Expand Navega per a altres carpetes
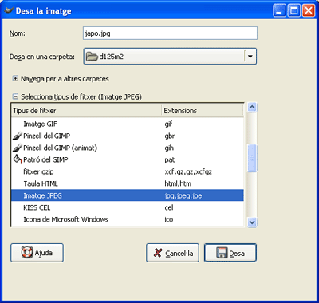The height and width of the screenshot is (303, 319). [15, 79]
